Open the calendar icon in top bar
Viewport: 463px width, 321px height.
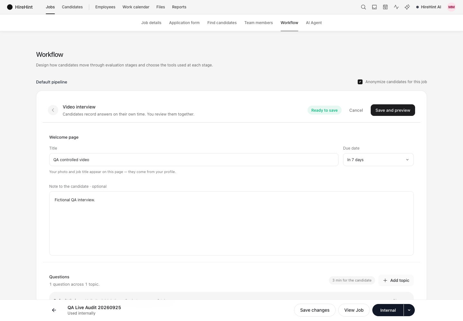385,7
